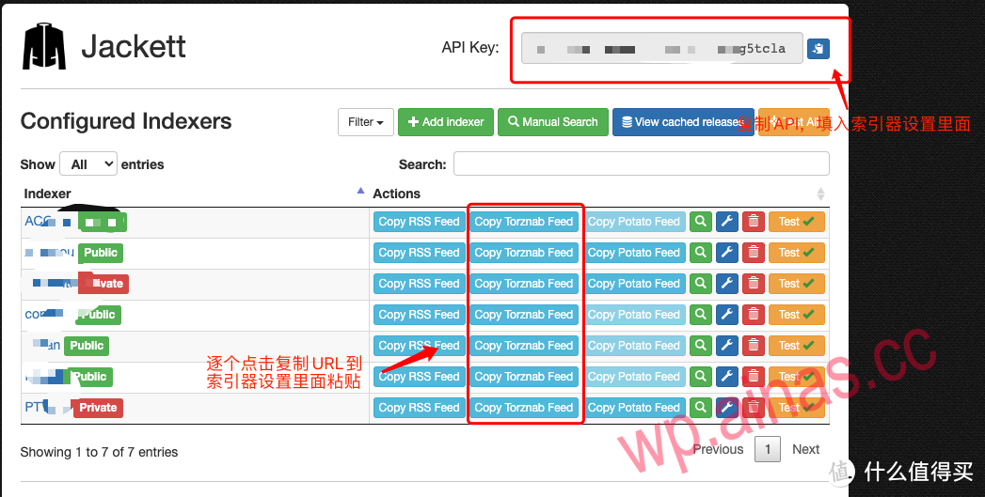Image resolution: width=985 pixels, height=497 pixels.
Task: Test the indexer in the fifth row
Action: (797, 345)
